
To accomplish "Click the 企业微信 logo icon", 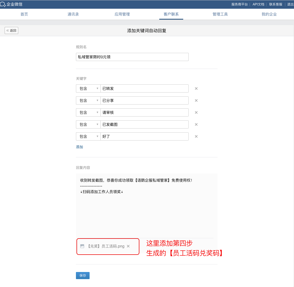I will click(3, 4).
